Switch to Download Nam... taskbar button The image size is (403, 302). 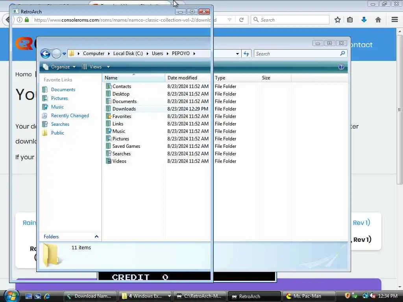coord(90,296)
